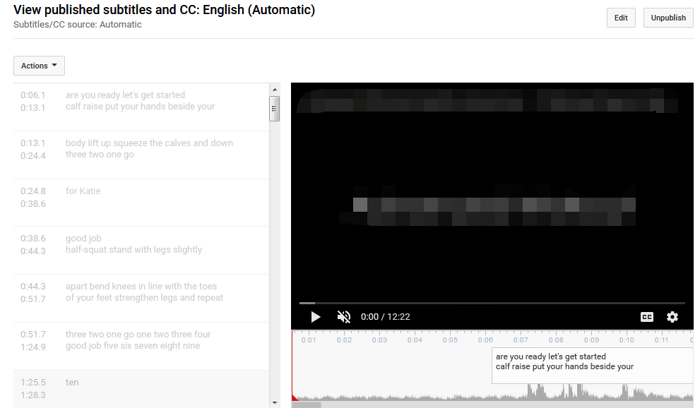Select caption 'good job half-squat stand'

(141, 251)
